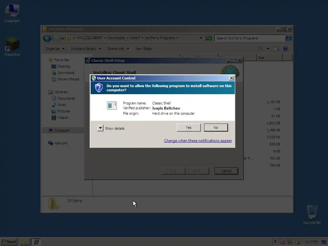
Task: Open Organize menu
Action: click(55, 49)
